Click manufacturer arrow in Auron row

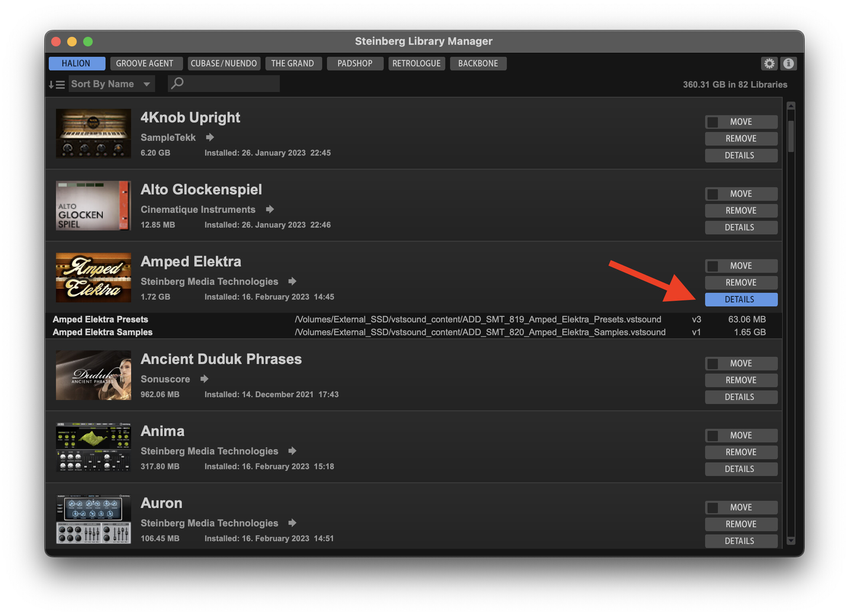[x=292, y=523]
